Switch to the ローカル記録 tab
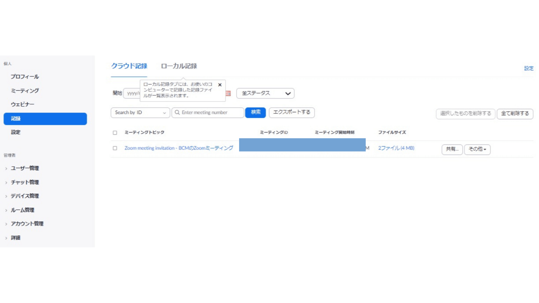Viewport: 539px width, 303px height. pyautogui.click(x=179, y=66)
